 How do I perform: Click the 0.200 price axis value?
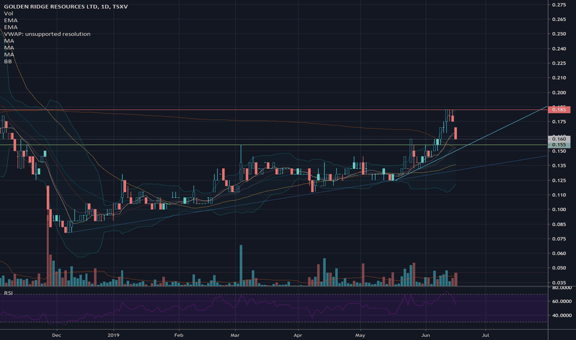click(x=559, y=93)
